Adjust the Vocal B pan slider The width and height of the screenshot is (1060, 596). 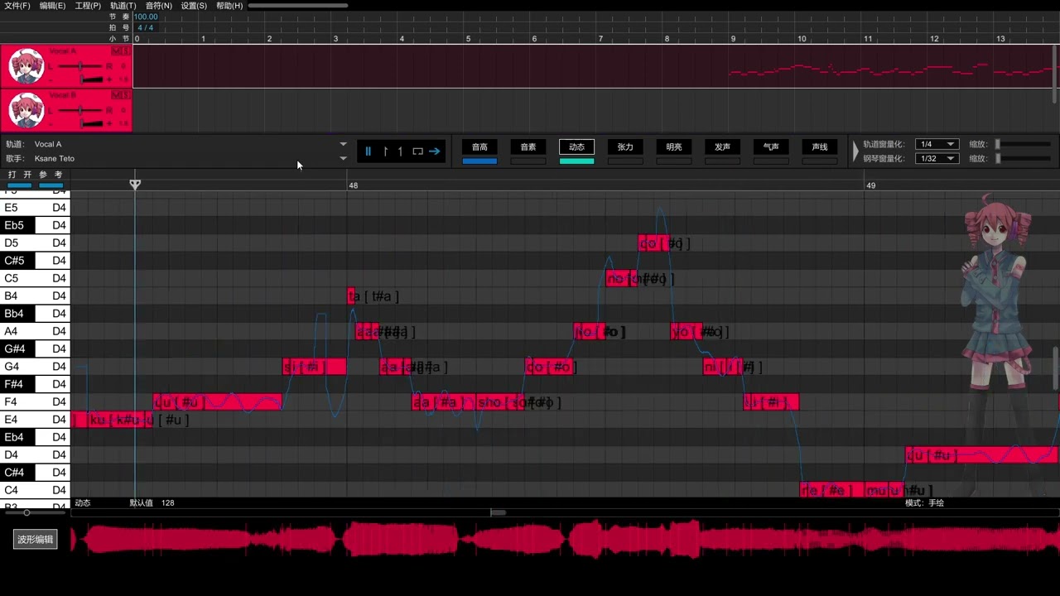[x=79, y=110]
